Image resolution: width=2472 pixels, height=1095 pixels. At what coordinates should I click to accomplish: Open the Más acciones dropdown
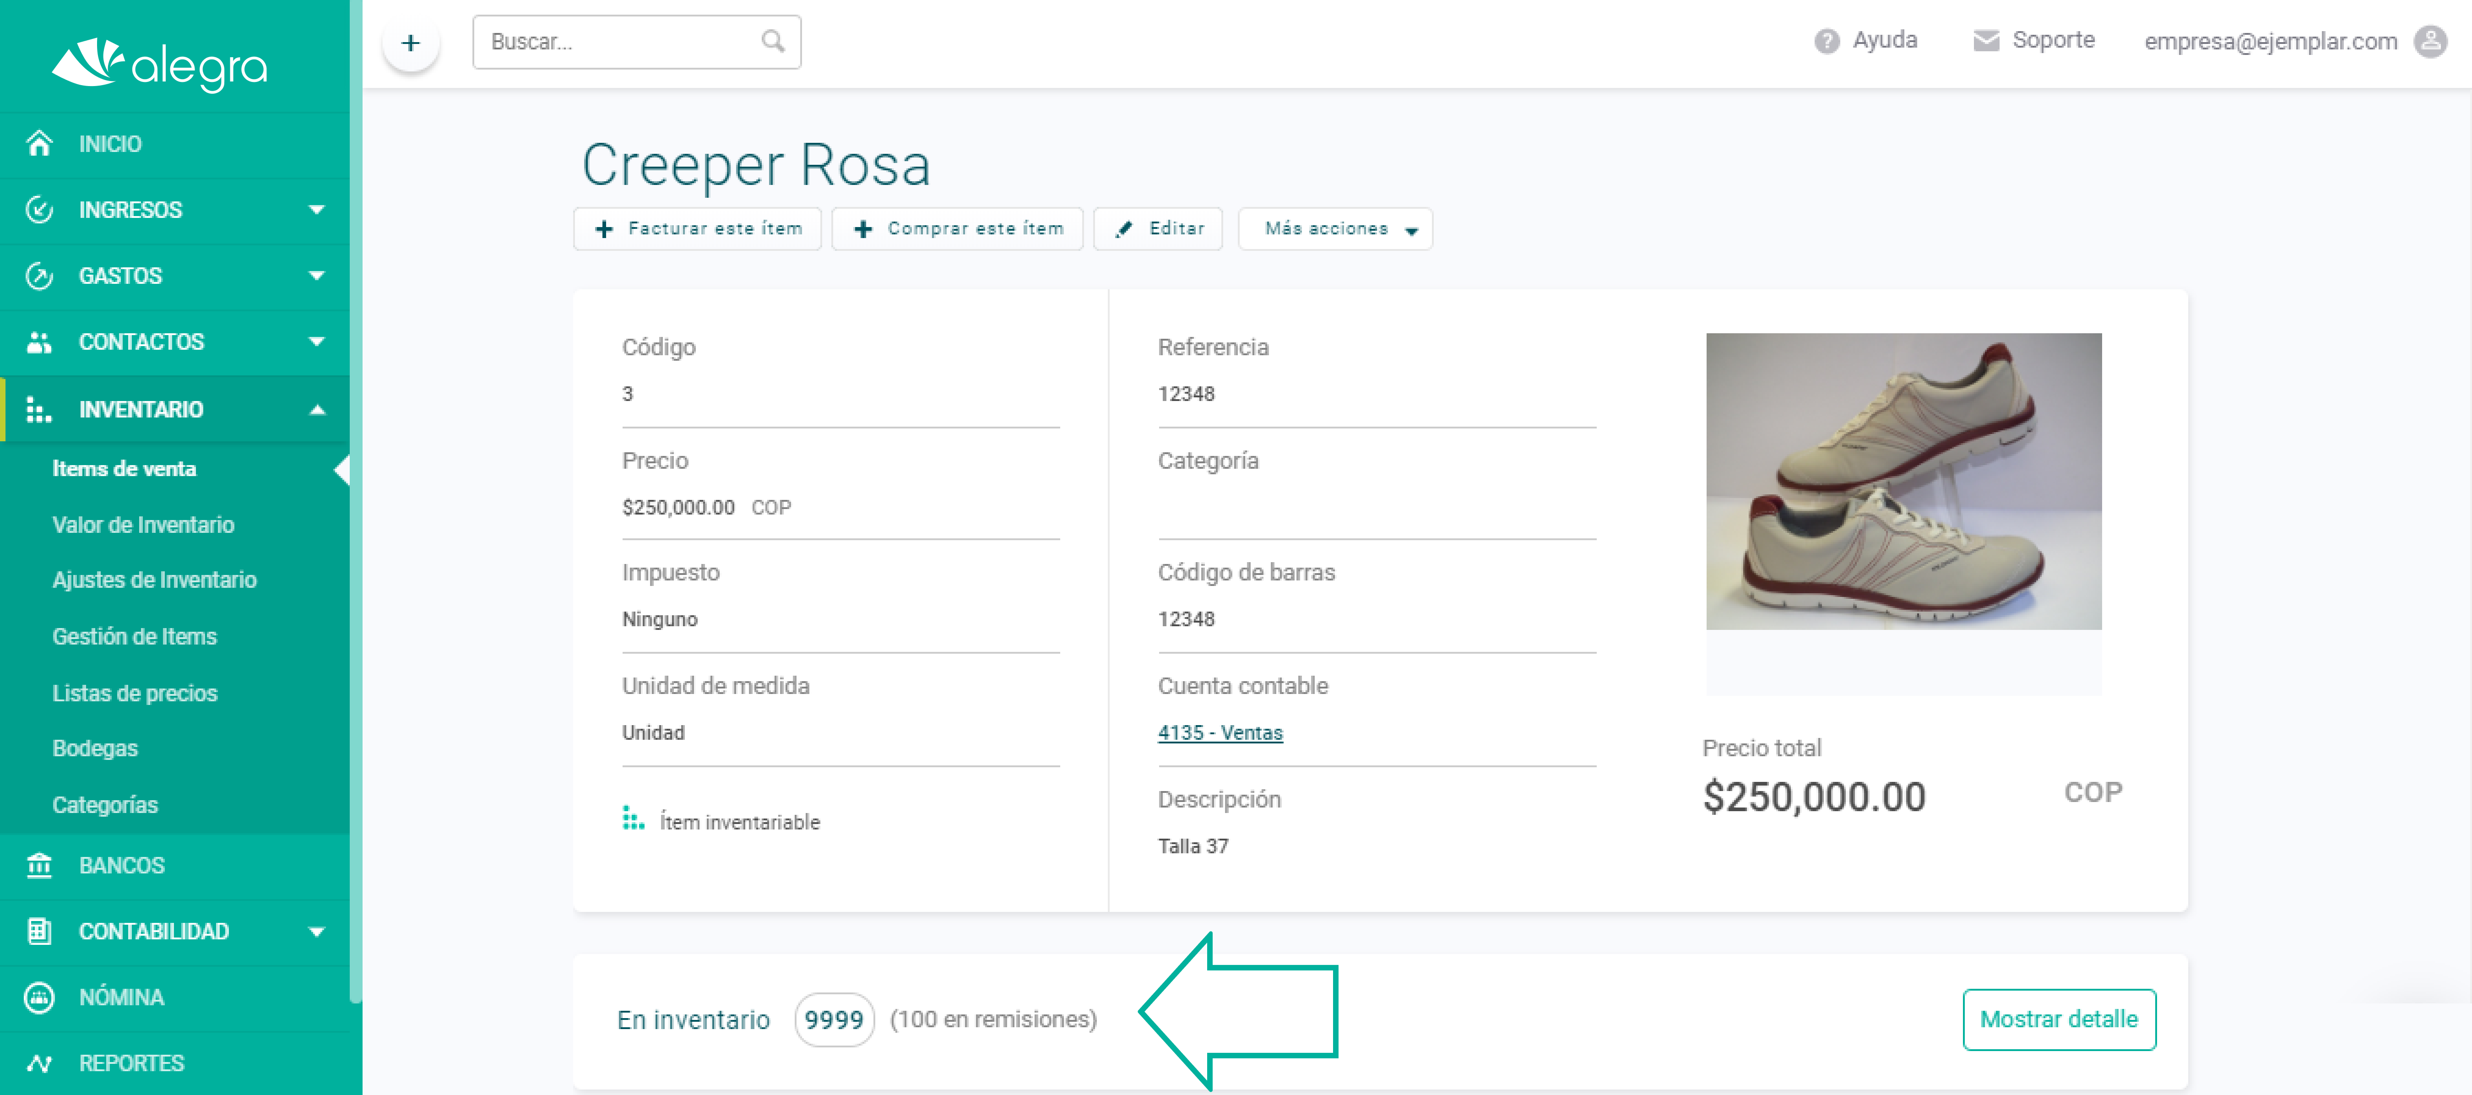pyautogui.click(x=1335, y=229)
